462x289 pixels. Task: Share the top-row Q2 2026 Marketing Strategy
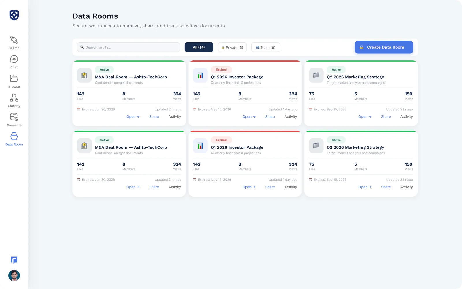pyautogui.click(x=386, y=117)
